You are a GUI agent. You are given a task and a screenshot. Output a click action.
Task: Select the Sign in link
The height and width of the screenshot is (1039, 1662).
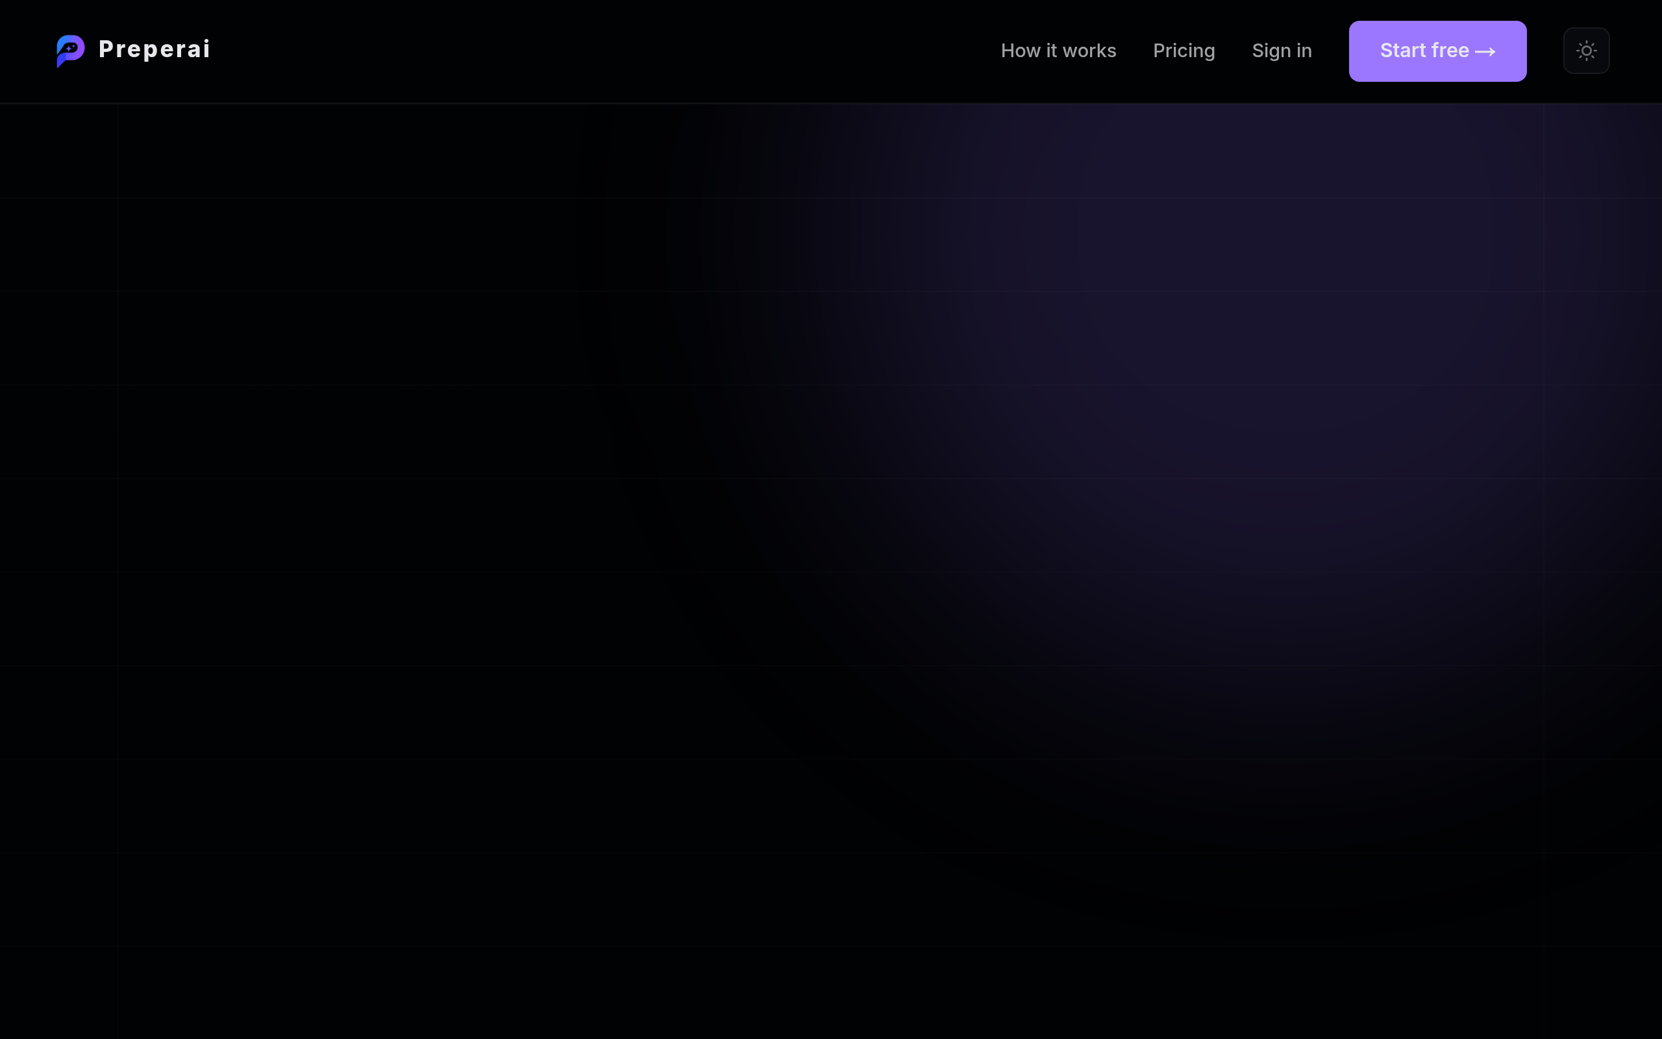[x=1282, y=51]
